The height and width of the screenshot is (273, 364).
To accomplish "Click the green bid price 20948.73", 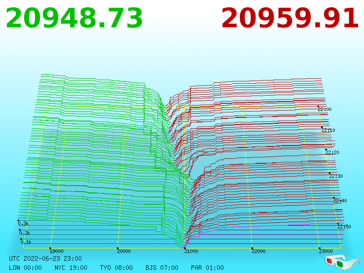I will [x=74, y=18].
